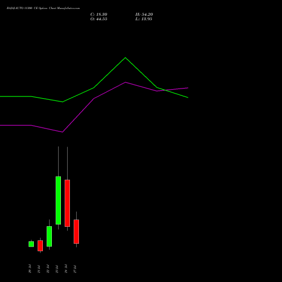Viewport: 282px width, 282px height.
Task: Click the '21 Jul' date axis label
Action: tap(39, 268)
